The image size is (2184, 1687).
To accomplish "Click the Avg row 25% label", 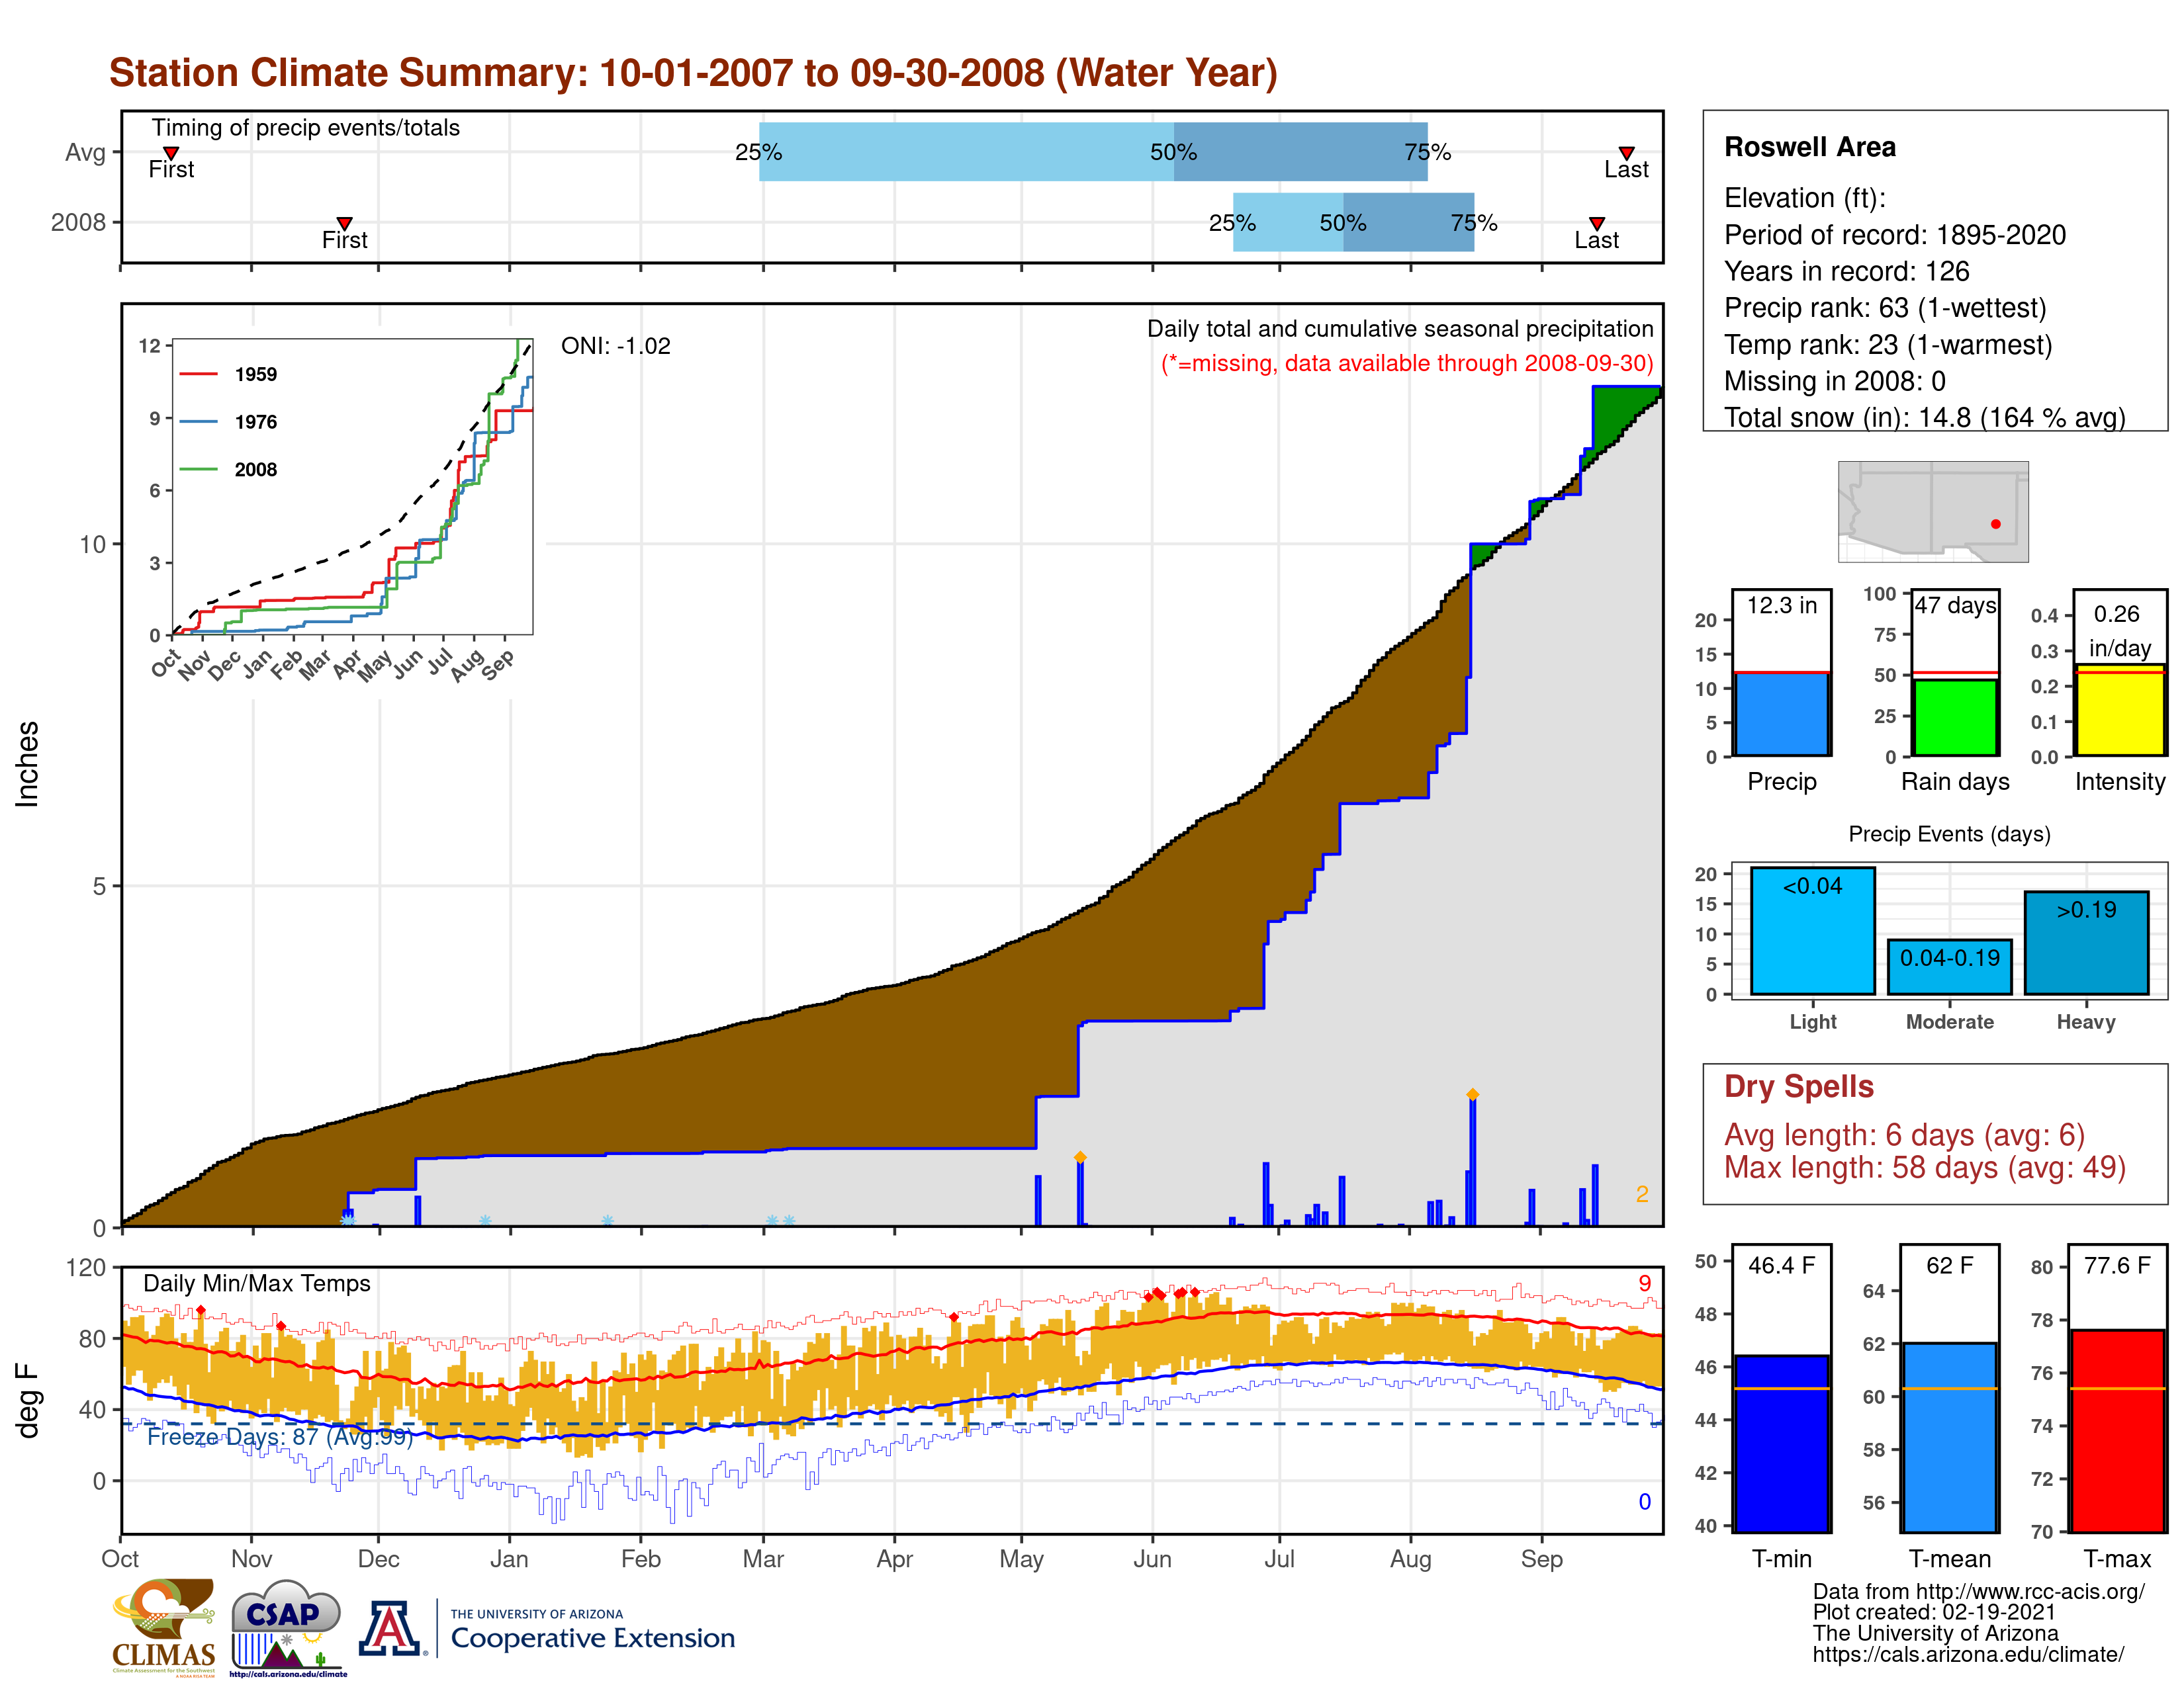I will [758, 152].
